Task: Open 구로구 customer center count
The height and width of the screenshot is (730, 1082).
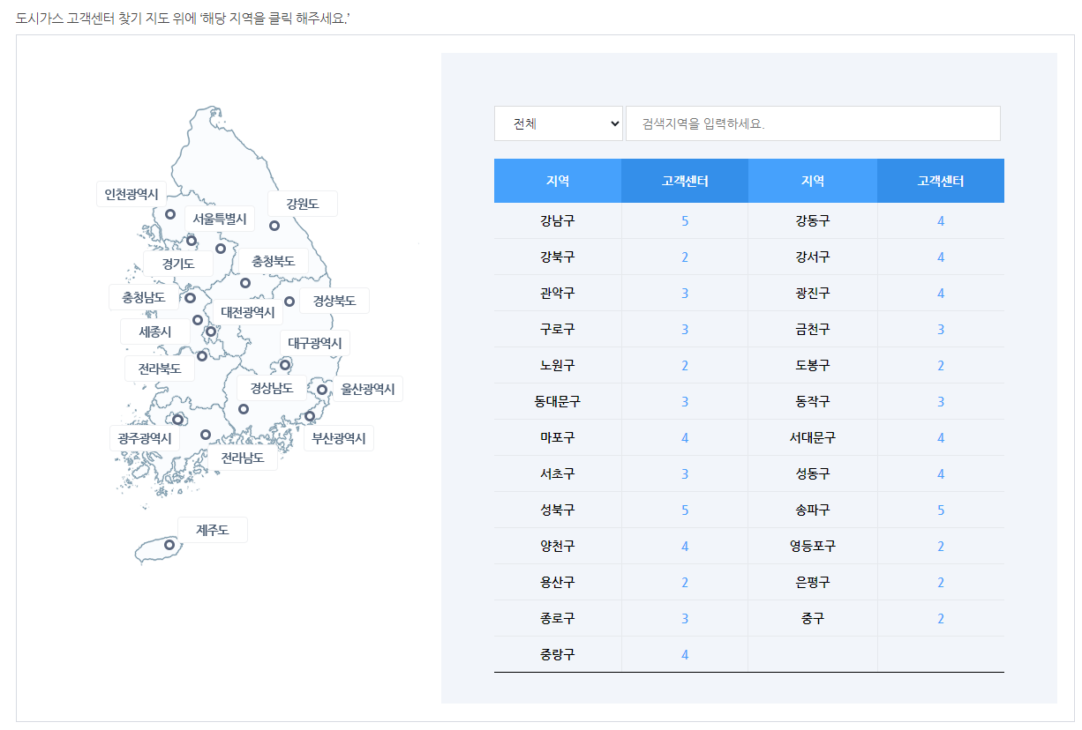Action: click(685, 329)
